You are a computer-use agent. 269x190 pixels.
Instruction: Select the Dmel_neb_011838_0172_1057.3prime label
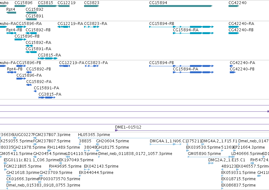(135, 154)
